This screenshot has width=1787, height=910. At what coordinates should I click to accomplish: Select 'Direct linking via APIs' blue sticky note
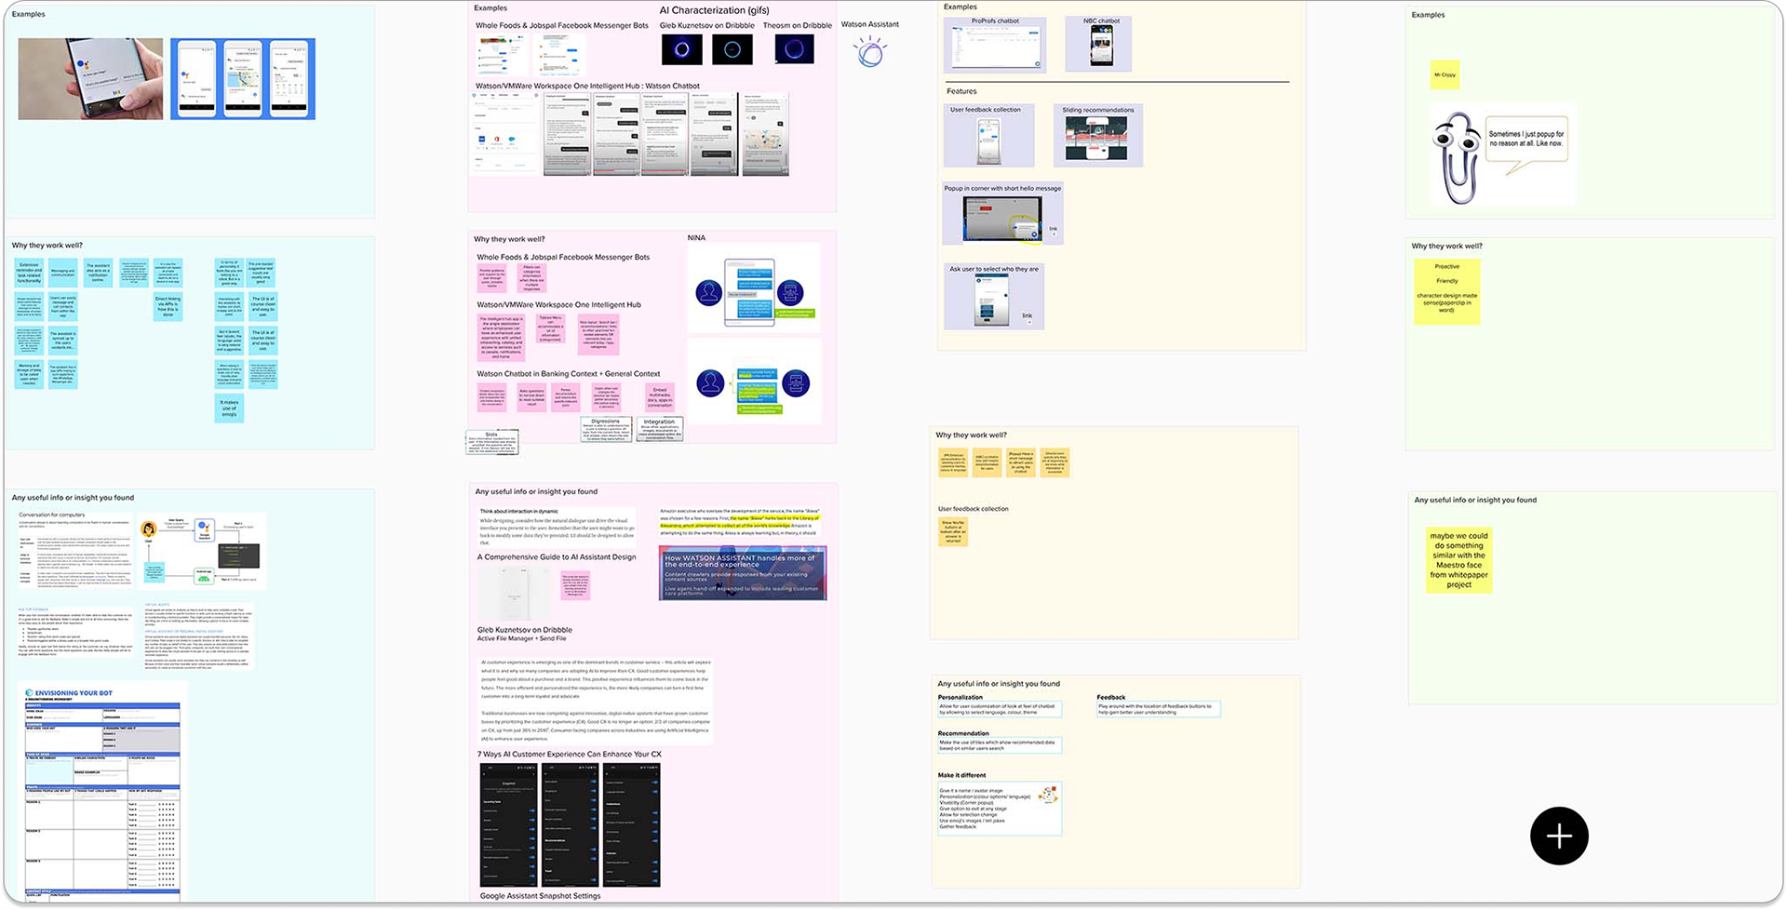pyautogui.click(x=168, y=307)
